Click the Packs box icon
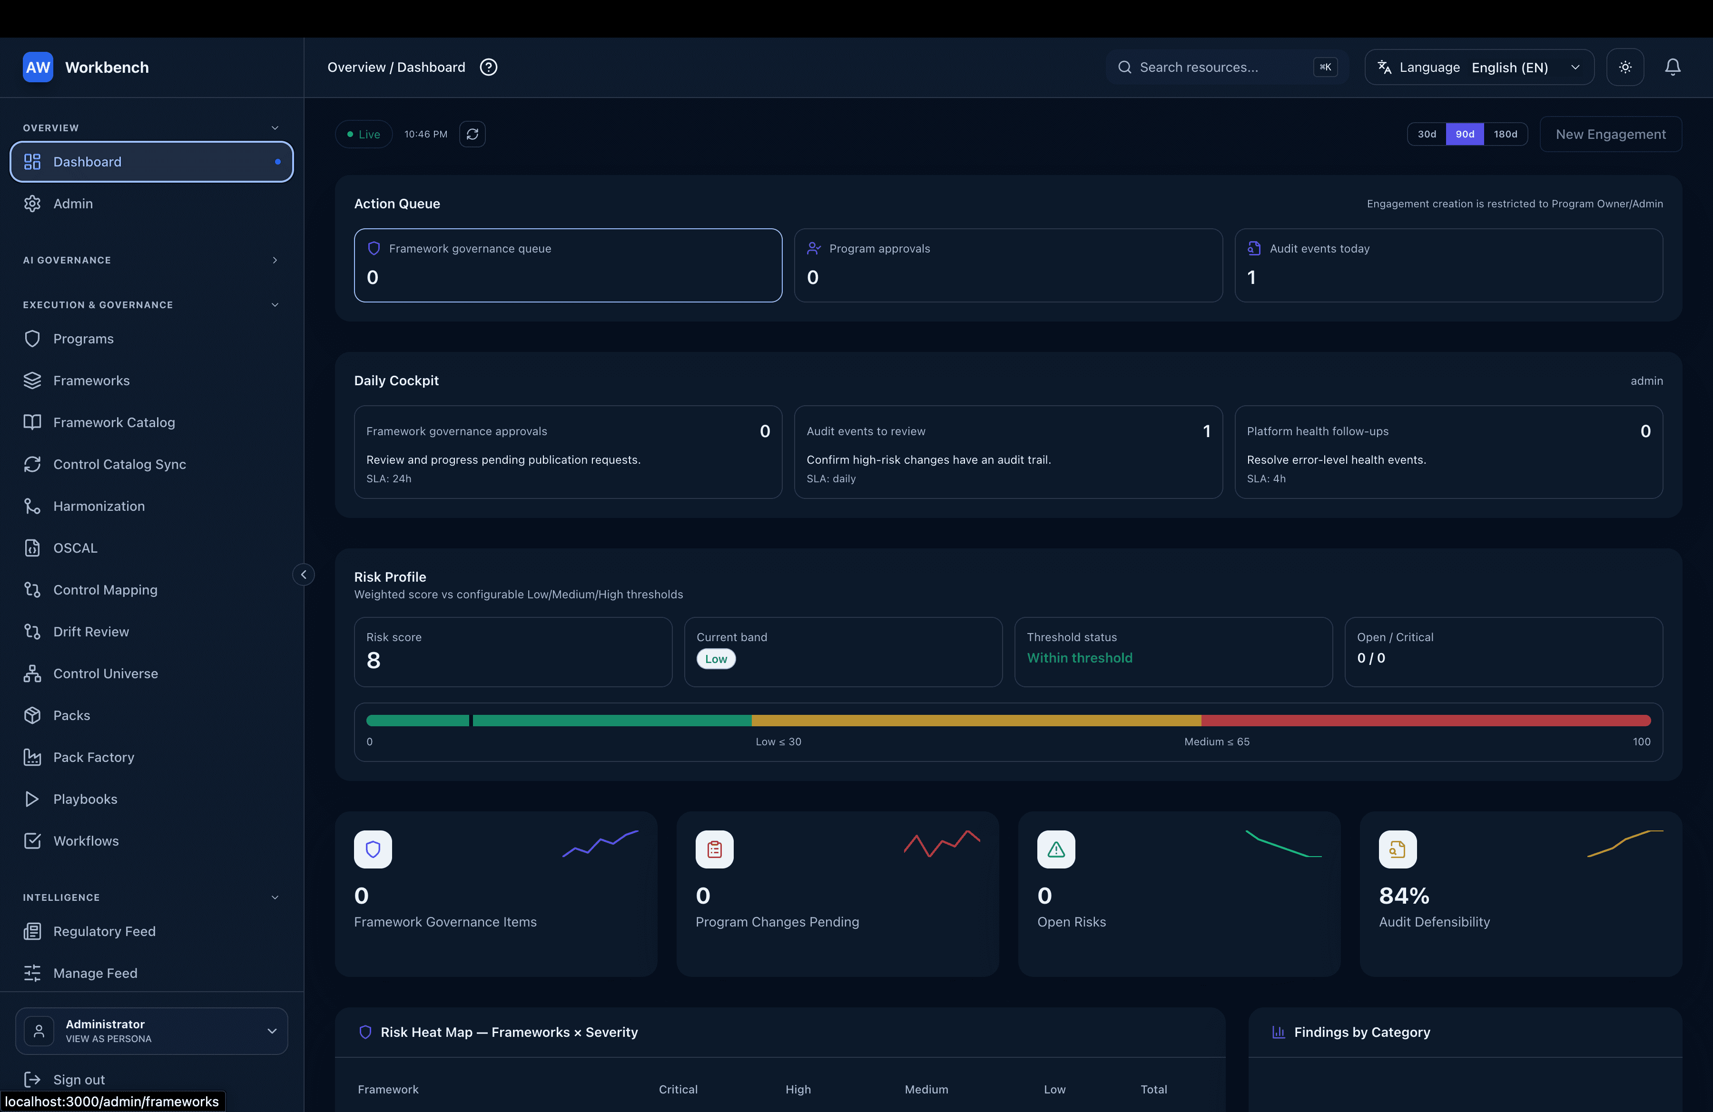This screenshot has width=1713, height=1112. [32, 715]
